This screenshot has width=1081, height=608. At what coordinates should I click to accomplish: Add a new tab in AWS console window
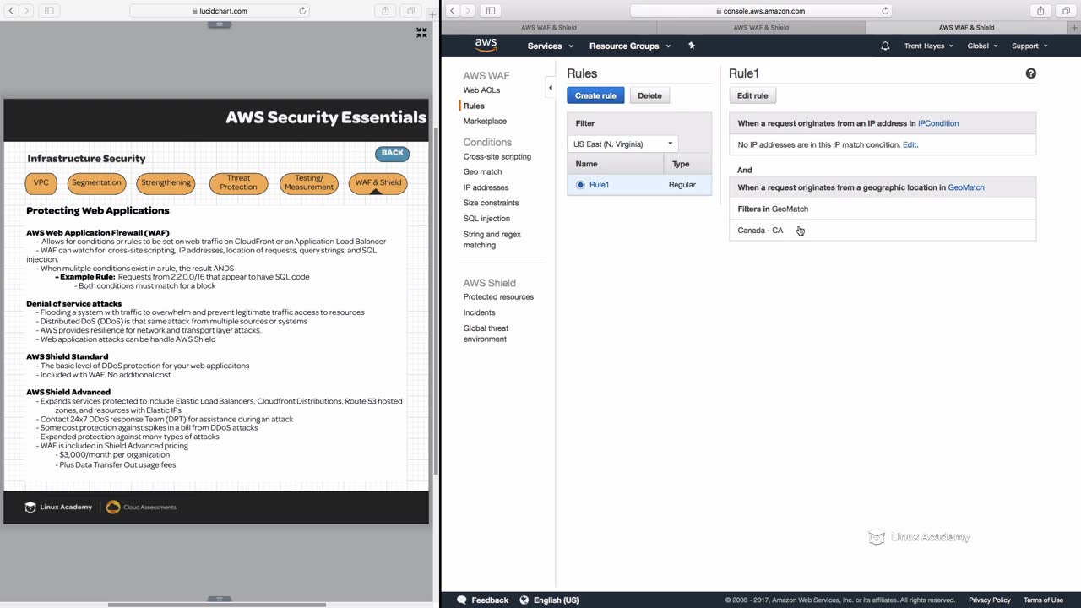(x=1075, y=27)
